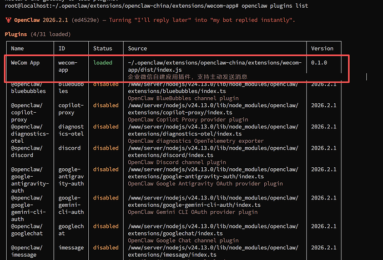Click the "Version" column header
Viewport: 383px width, 260px height.
[322, 48]
